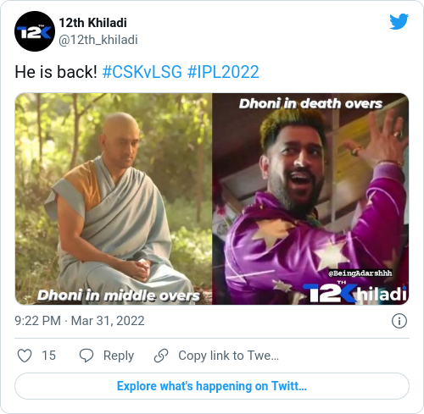
Task: Open the 12th Khiladi profile avatar
Action: click(35, 31)
